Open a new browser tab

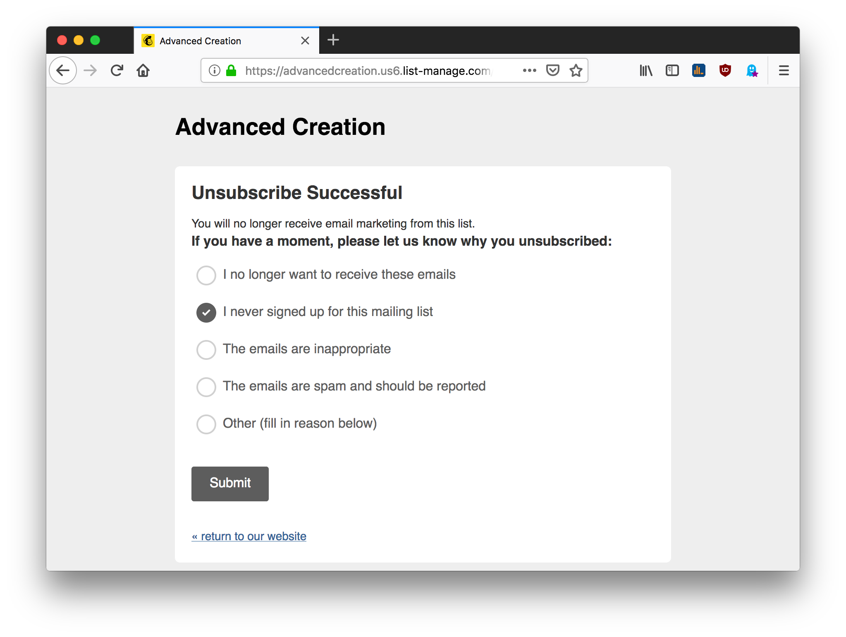tap(333, 40)
